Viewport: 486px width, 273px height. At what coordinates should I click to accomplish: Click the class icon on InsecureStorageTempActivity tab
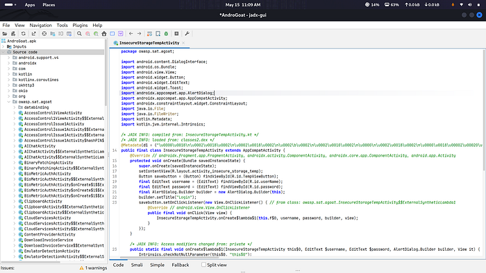tap(116, 43)
